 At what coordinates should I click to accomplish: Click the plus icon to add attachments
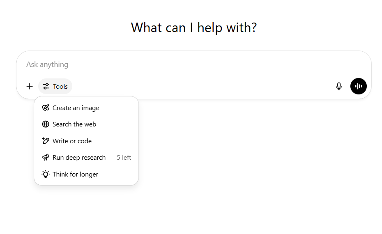click(30, 86)
